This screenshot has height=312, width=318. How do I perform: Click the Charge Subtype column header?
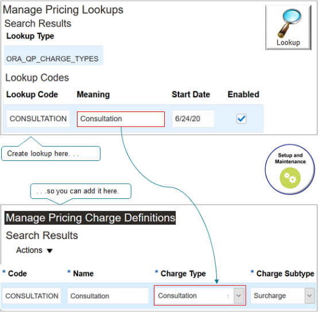[285, 274]
